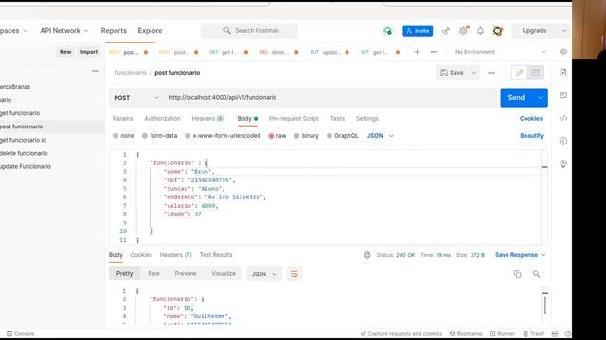Screen dimensions: 606x340
Task: Click the Send button
Action: click(x=517, y=98)
